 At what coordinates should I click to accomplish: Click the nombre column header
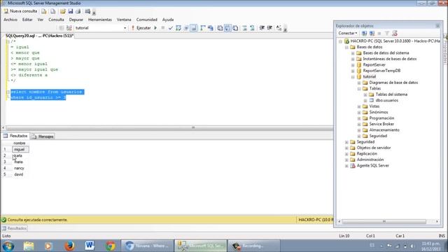[x=20, y=143]
